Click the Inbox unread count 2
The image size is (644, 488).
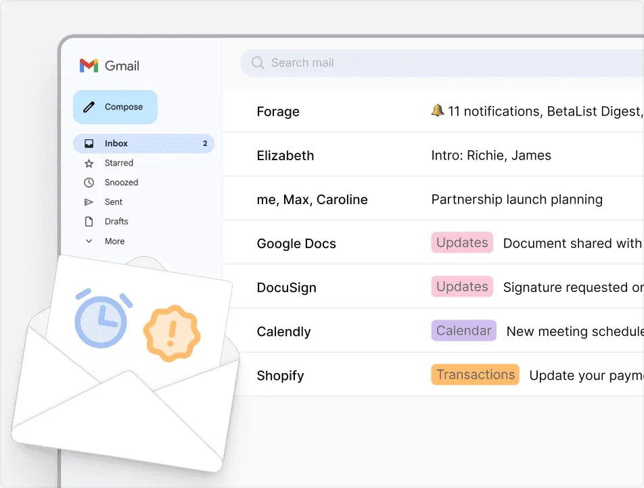205,144
